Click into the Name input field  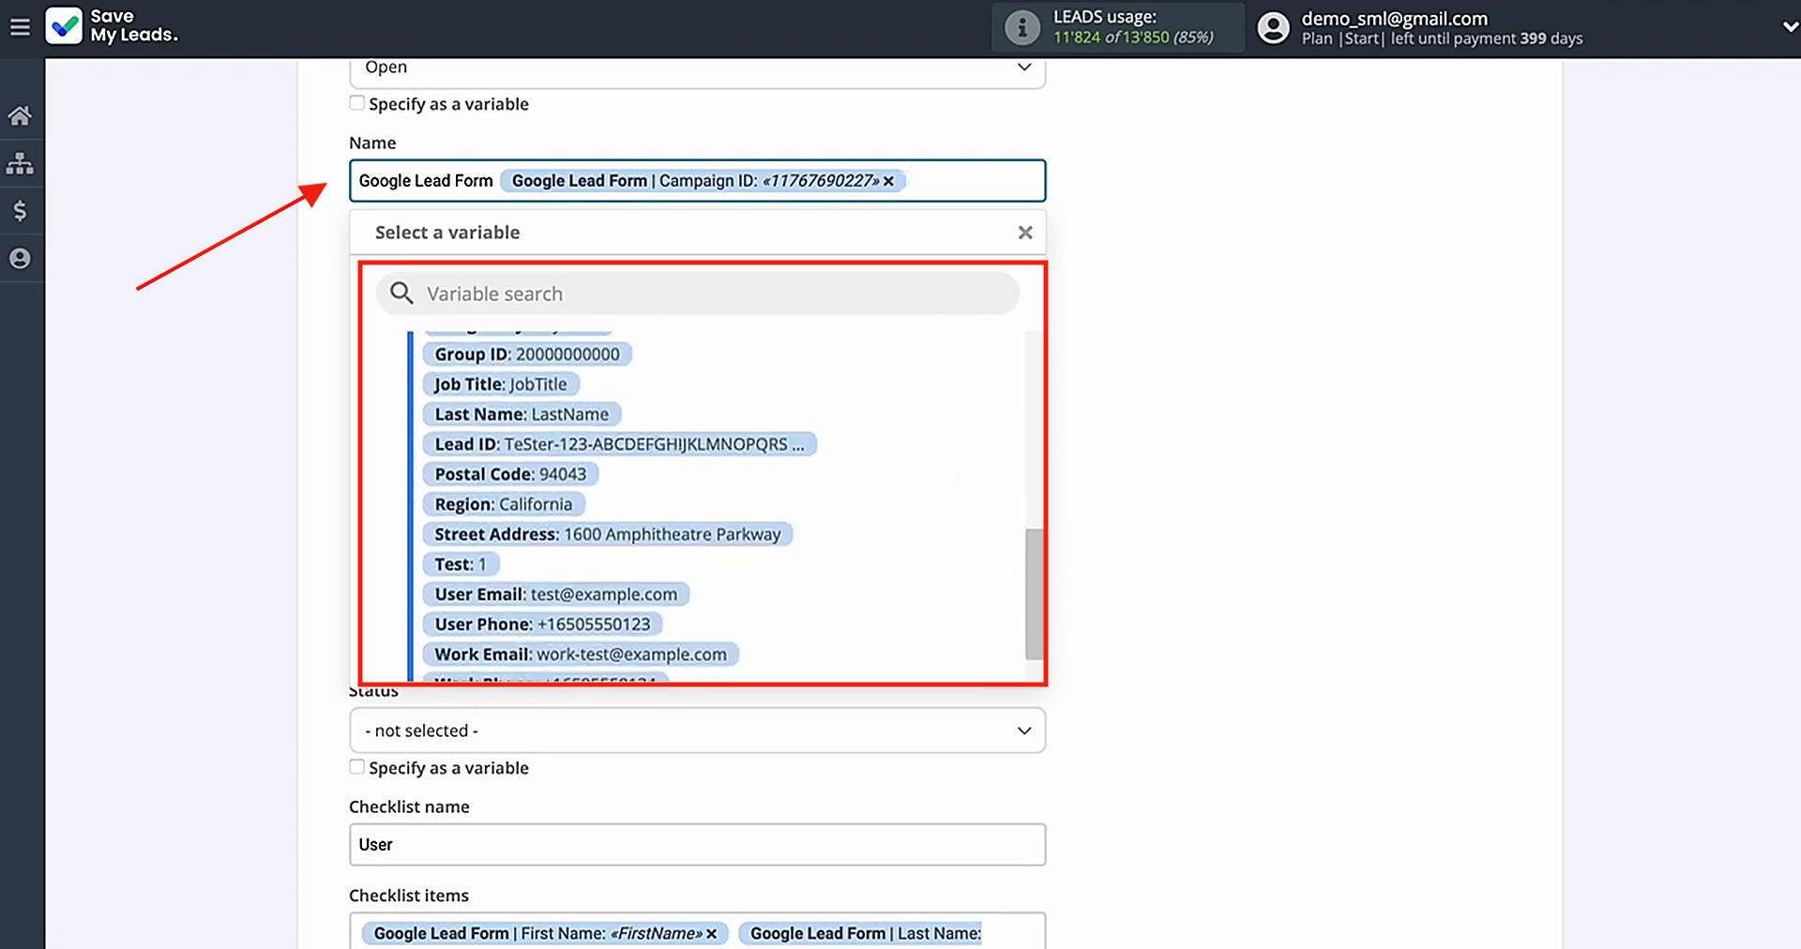[697, 181]
